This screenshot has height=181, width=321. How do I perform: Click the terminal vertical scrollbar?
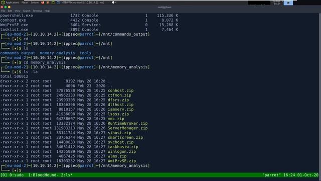point(320,93)
